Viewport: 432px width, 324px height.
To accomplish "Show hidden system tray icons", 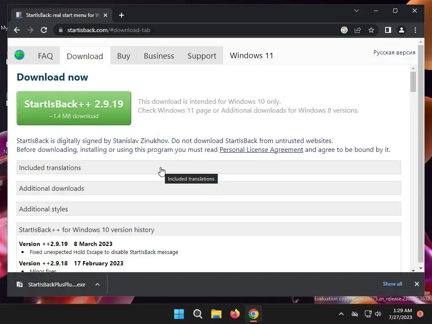I will click(x=341, y=314).
